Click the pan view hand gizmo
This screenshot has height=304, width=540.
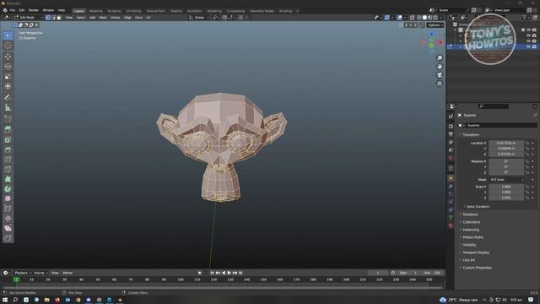coord(440,67)
